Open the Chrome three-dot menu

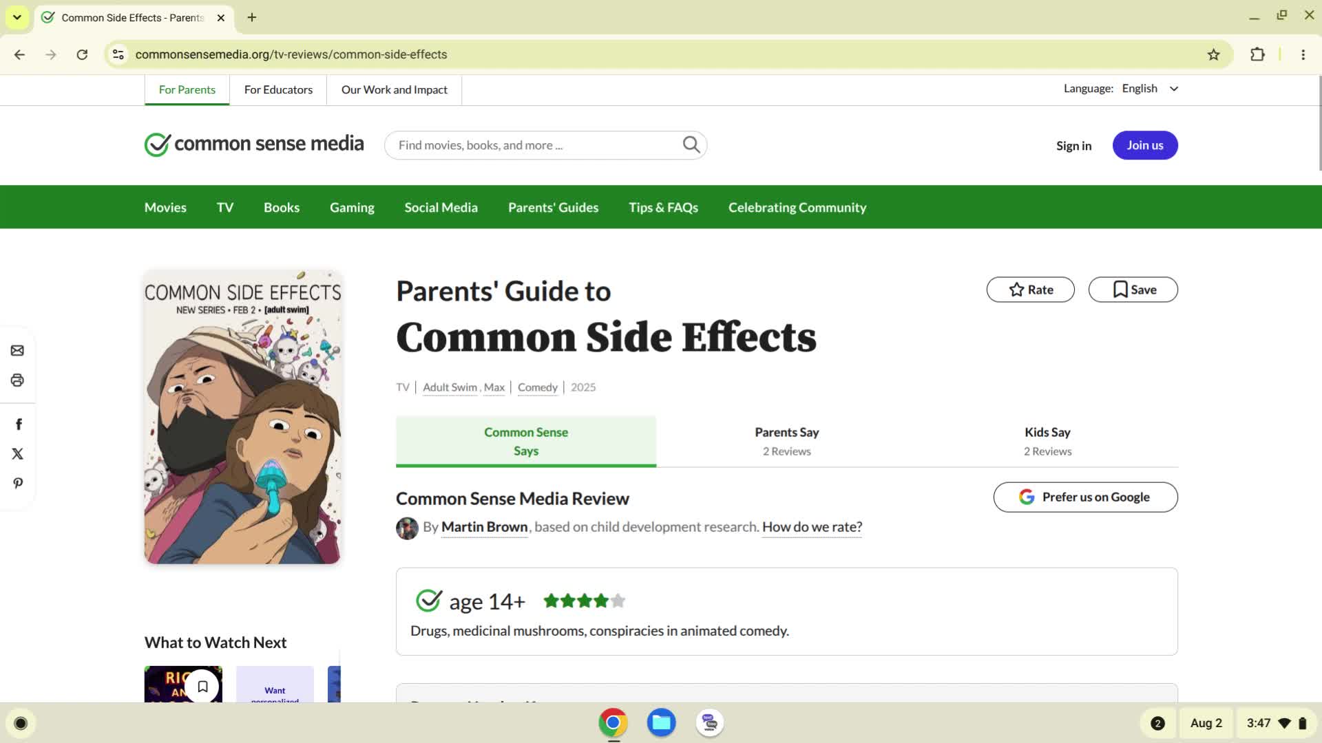pos(1303,54)
